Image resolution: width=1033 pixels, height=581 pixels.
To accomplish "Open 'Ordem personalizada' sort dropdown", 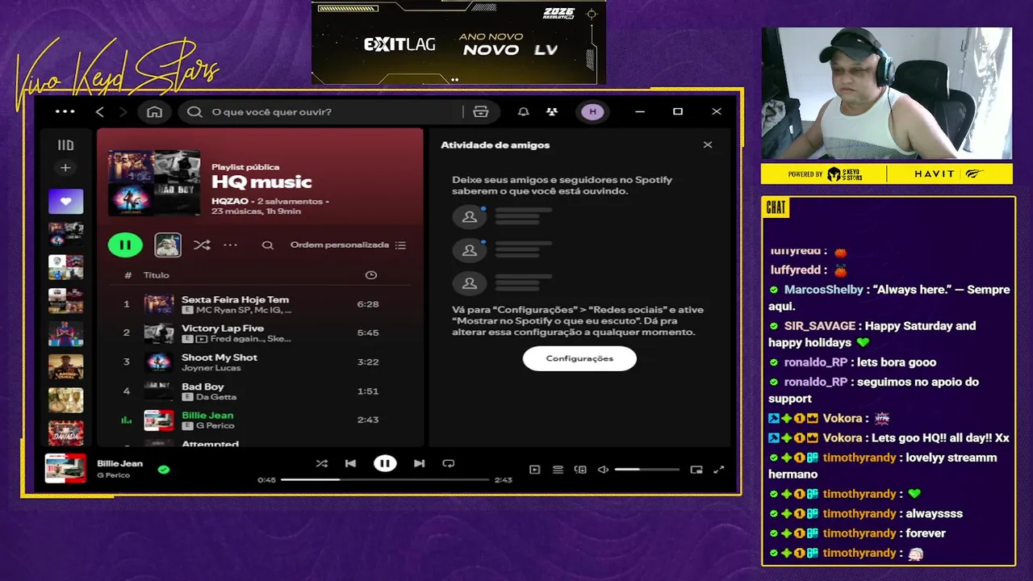I will click(x=348, y=245).
